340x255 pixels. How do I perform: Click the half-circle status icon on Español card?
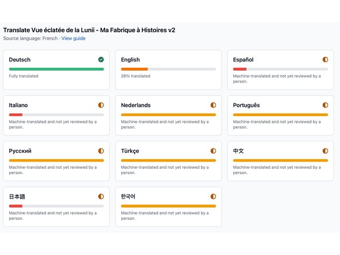click(x=325, y=59)
